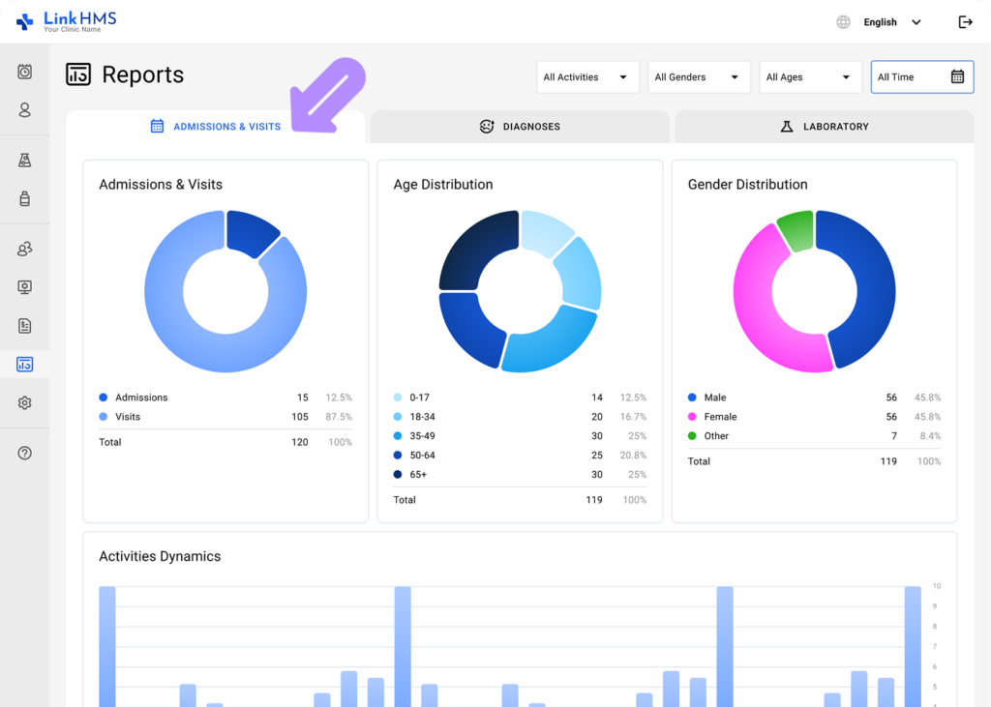Switch to the Diagnoses tab
Screen dimensions: 991x707
520,126
